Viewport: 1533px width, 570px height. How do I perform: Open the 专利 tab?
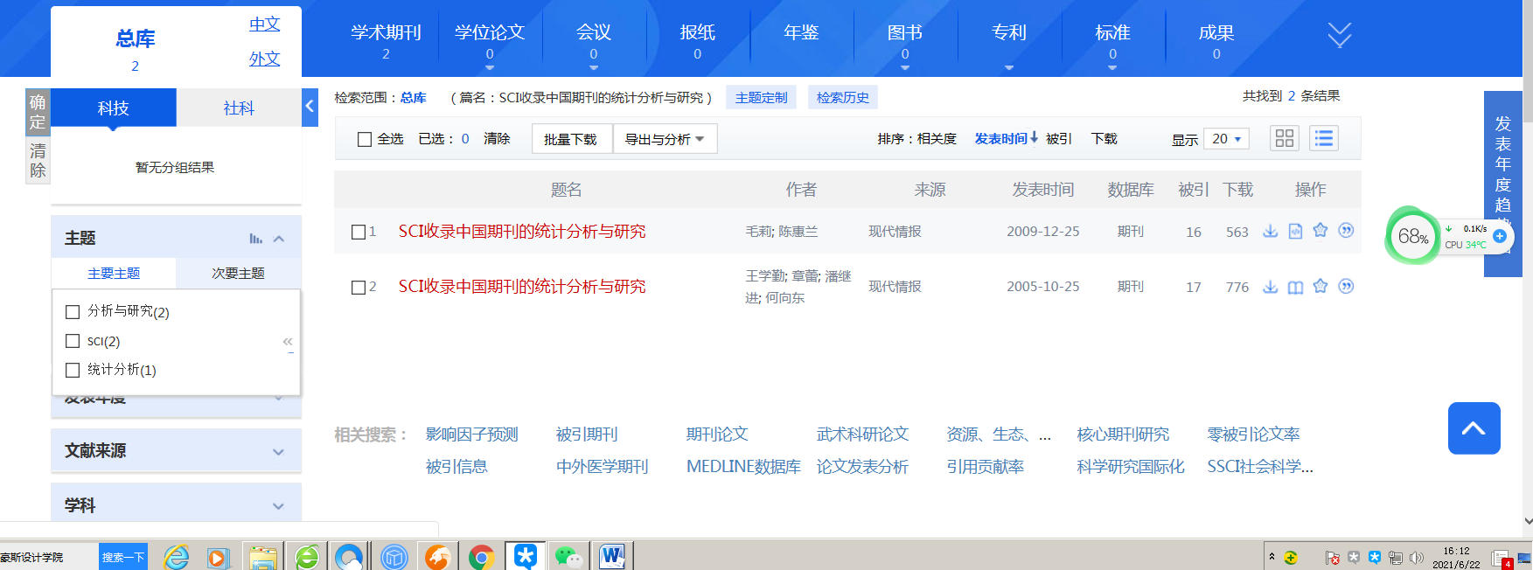pos(1008,35)
